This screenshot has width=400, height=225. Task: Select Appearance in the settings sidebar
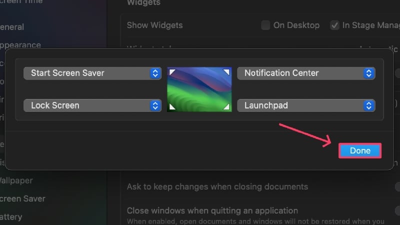point(20,45)
